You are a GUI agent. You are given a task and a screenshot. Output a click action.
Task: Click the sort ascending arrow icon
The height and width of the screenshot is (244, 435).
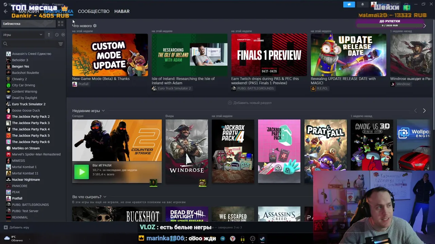pyautogui.click(x=49, y=35)
